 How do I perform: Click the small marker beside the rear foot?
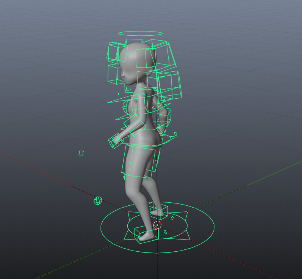click(x=172, y=218)
